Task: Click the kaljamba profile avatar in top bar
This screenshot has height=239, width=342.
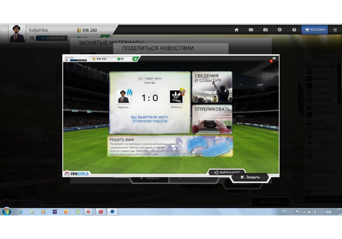Action: 17,33
